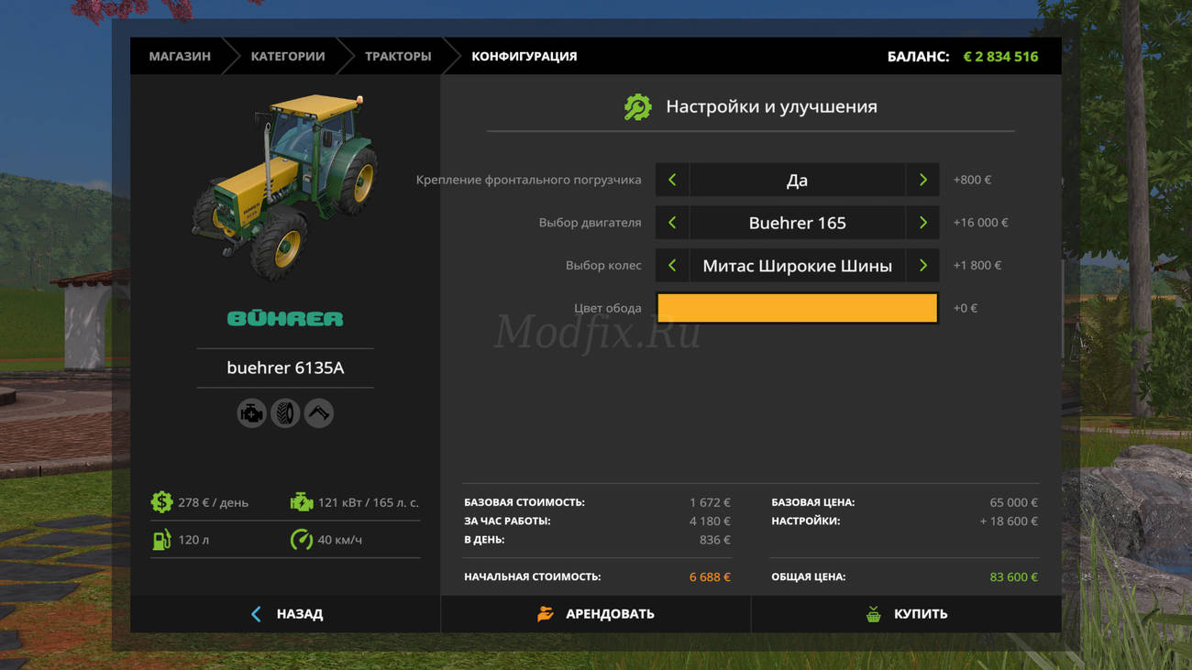The image size is (1192, 670).
Task: Click the Bührer brand logo
Action: click(285, 318)
